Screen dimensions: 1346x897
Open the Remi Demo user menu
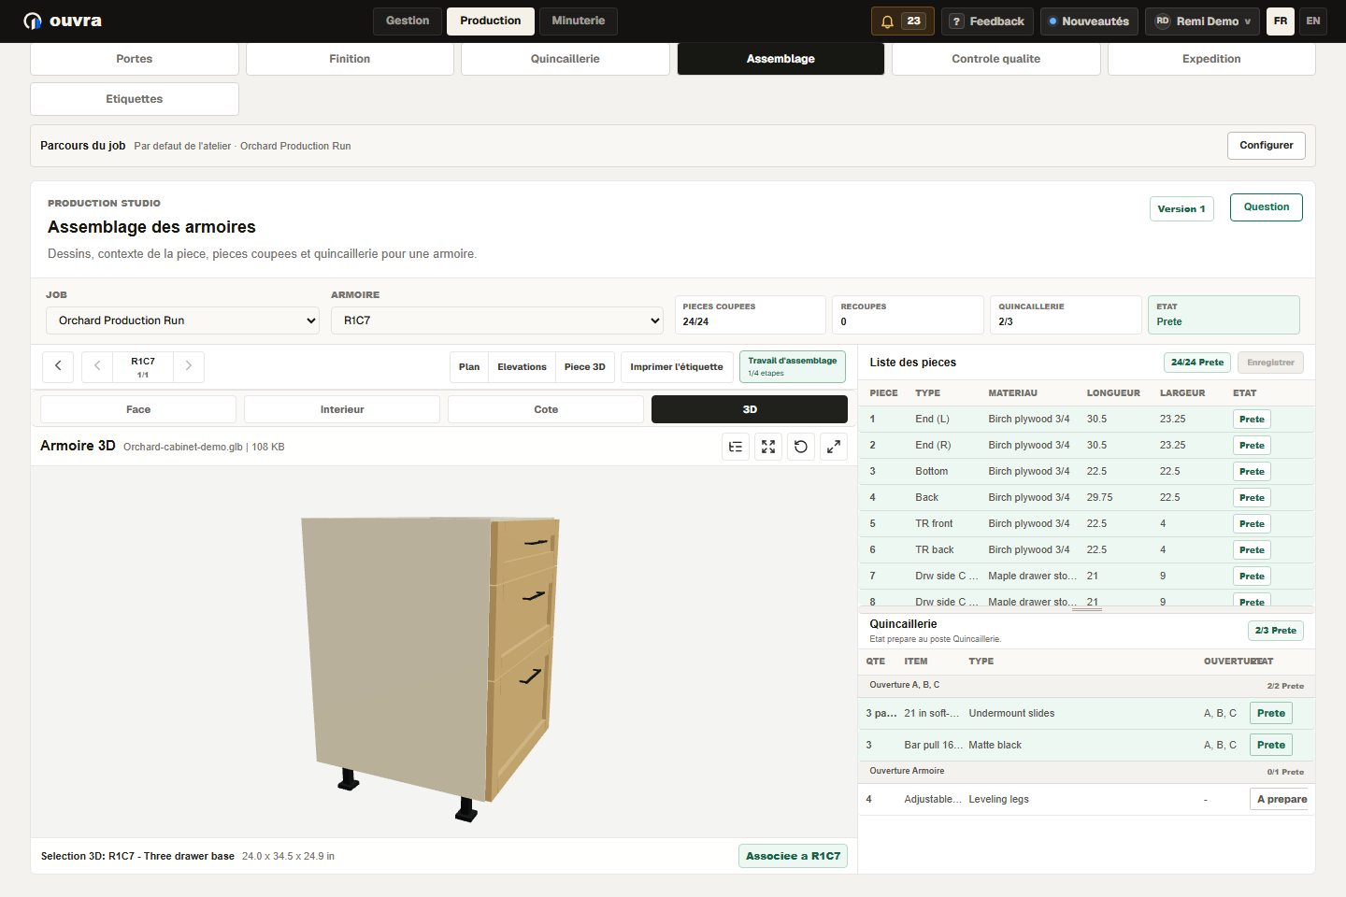pos(1203,21)
